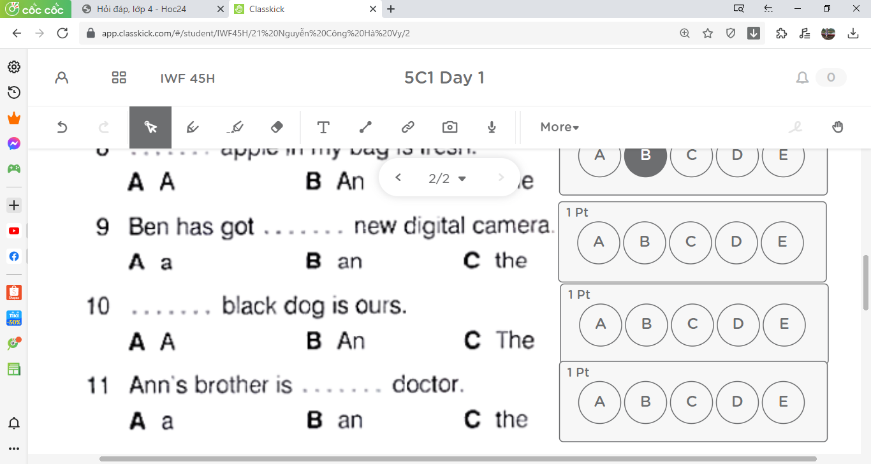
Task: Click the 5C1 Day 1 title
Action: pos(444,78)
